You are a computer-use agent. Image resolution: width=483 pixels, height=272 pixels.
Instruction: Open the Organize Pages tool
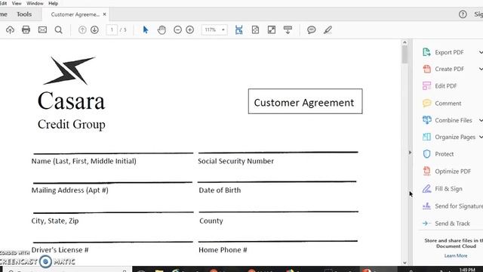(x=449, y=137)
